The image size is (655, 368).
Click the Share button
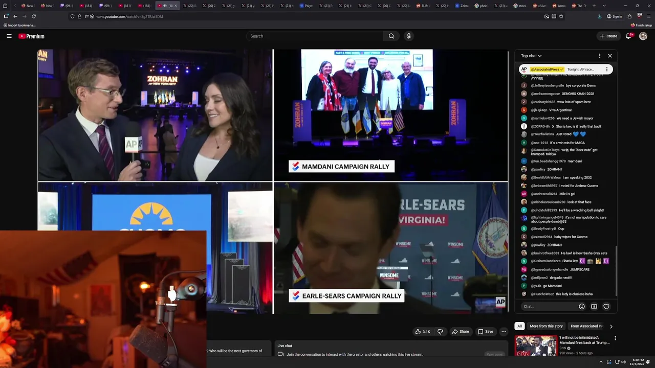(x=460, y=332)
